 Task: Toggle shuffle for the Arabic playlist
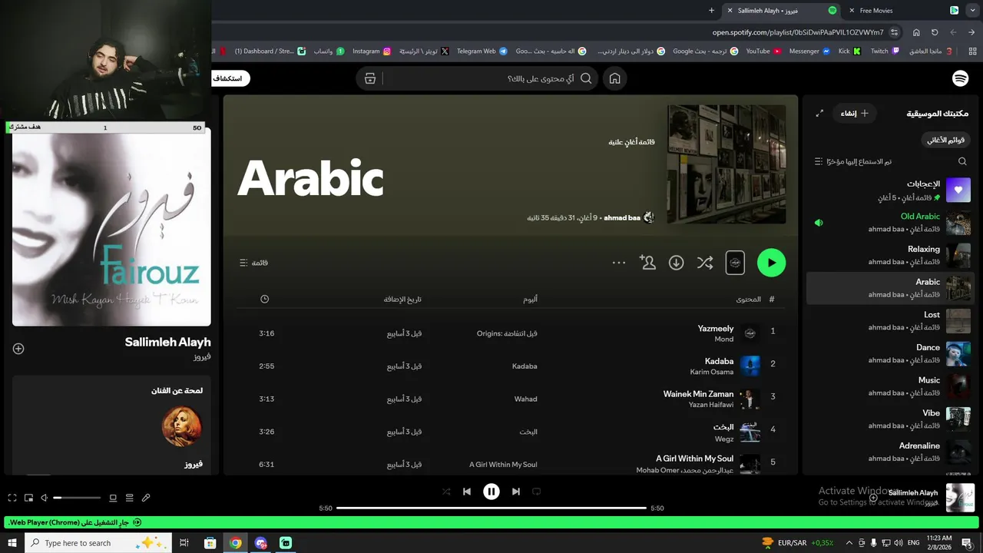pos(705,263)
